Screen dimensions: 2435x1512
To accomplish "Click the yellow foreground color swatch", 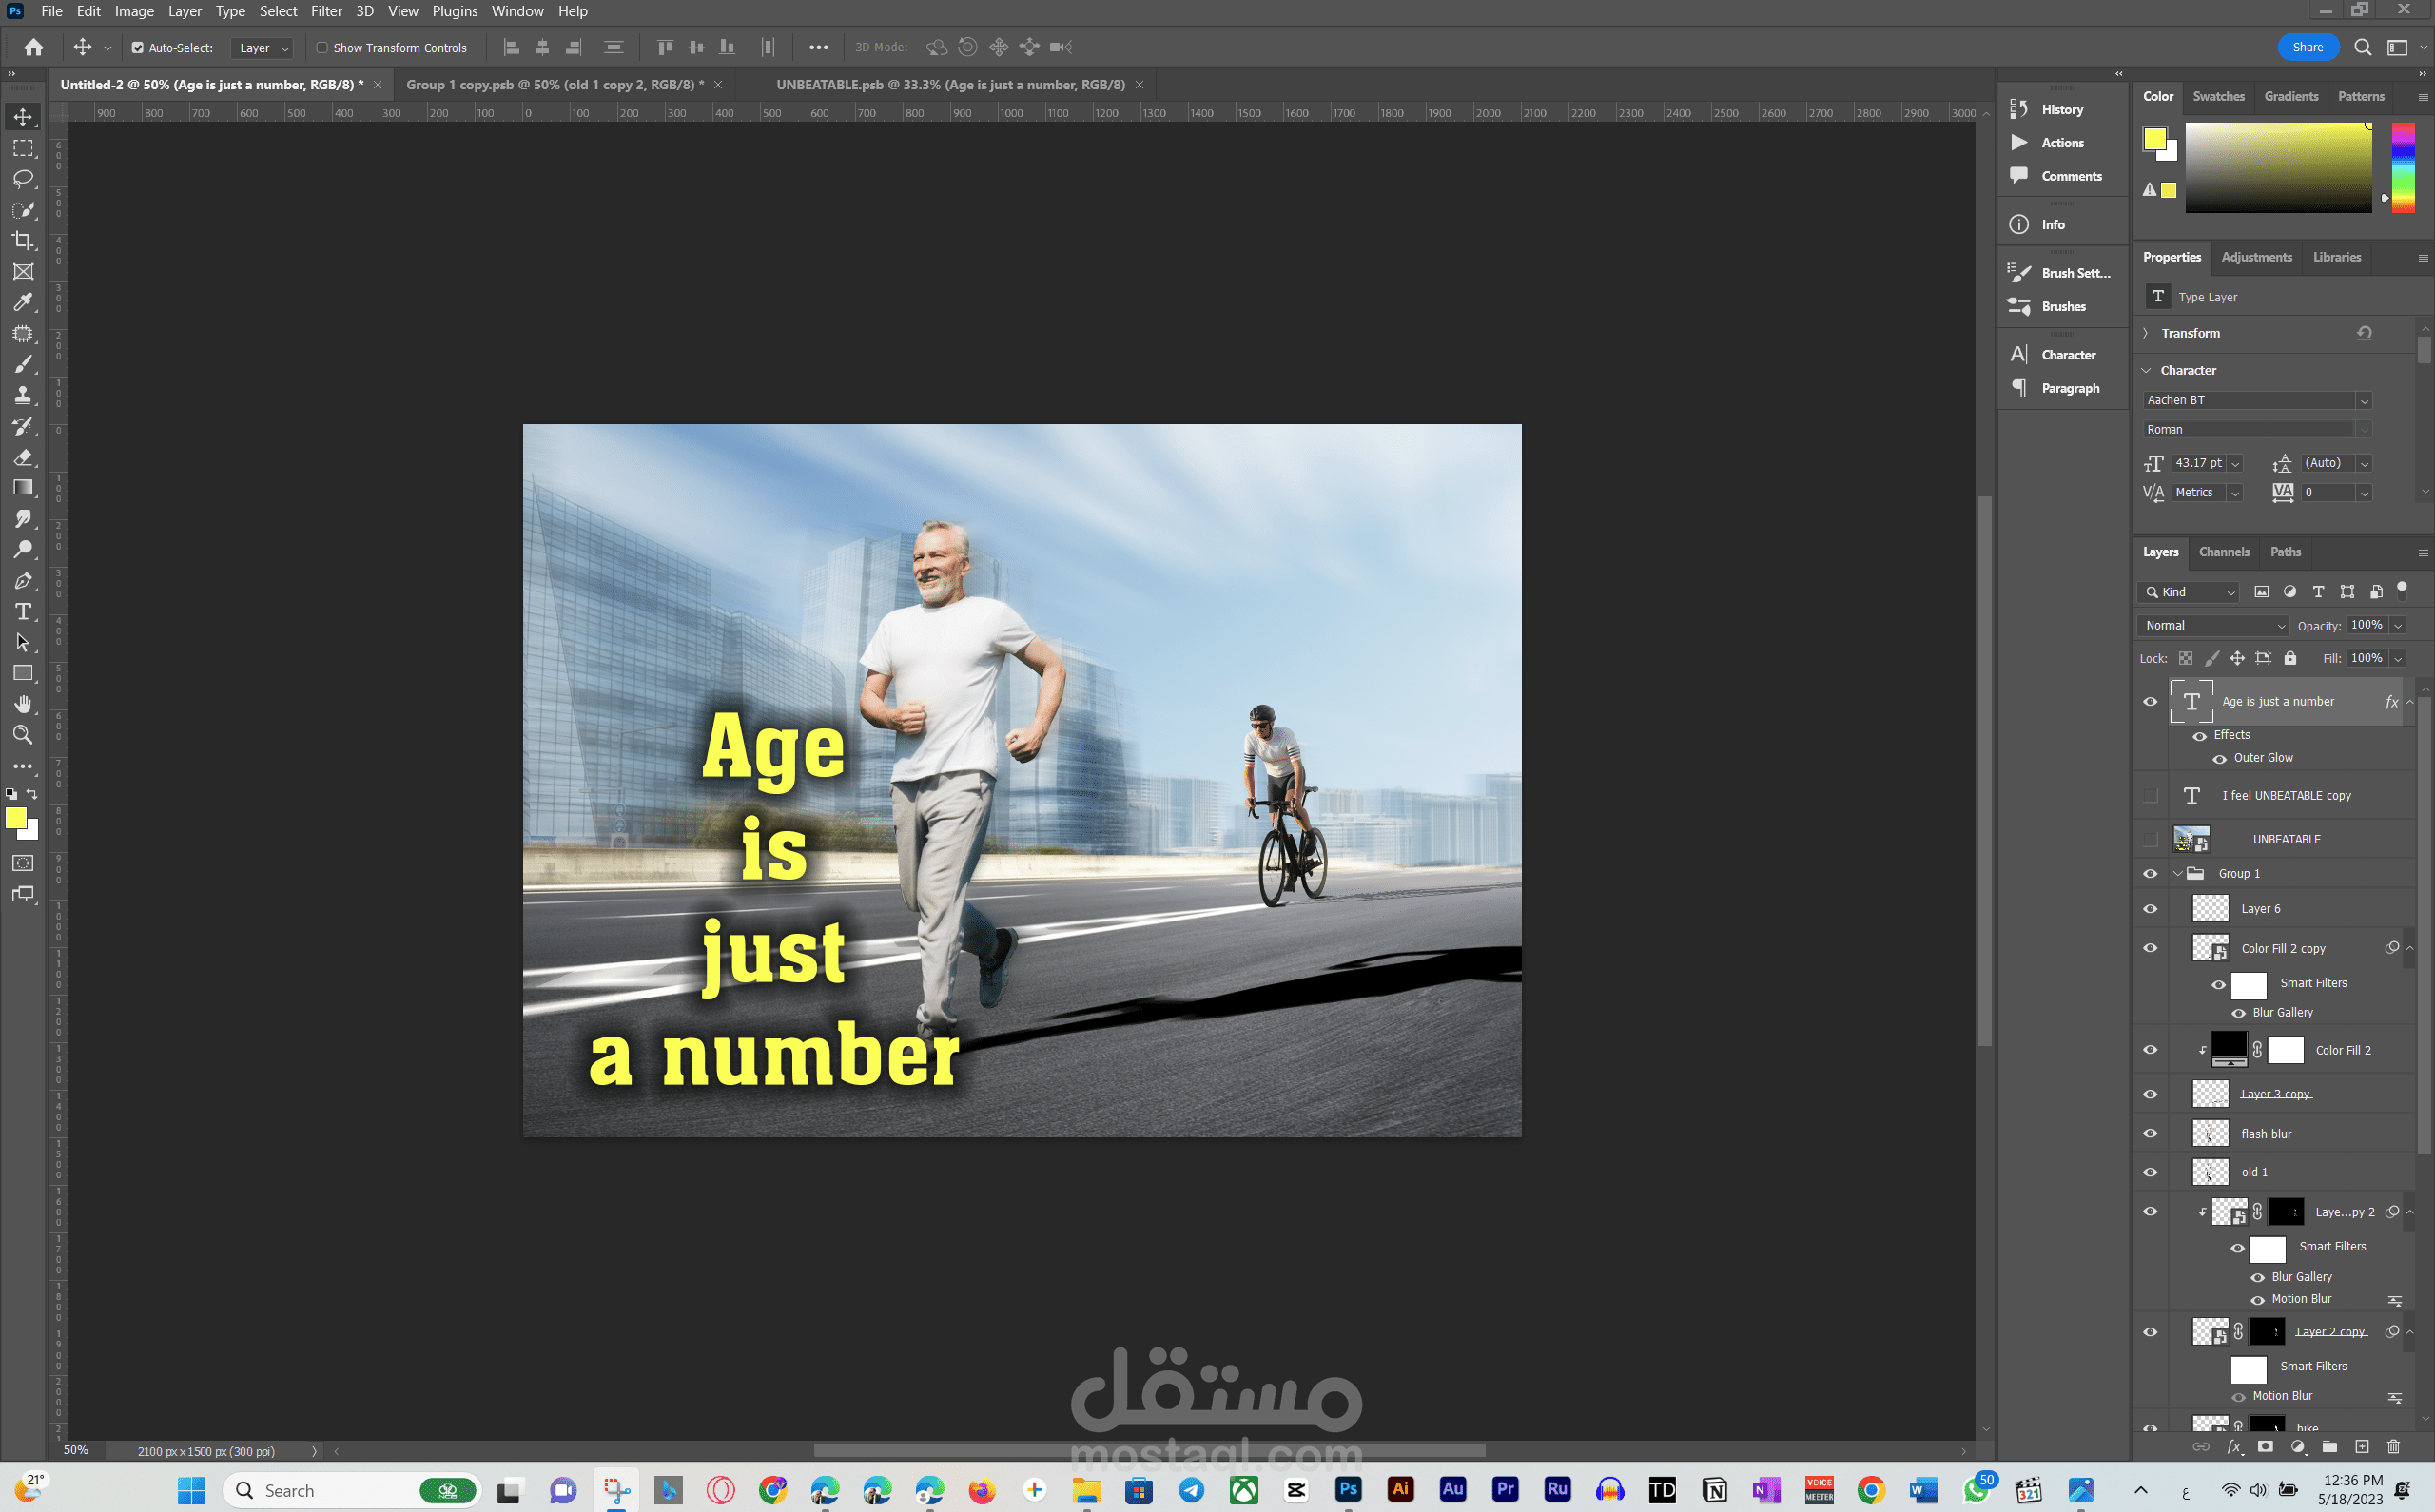I will pyautogui.click(x=15, y=818).
